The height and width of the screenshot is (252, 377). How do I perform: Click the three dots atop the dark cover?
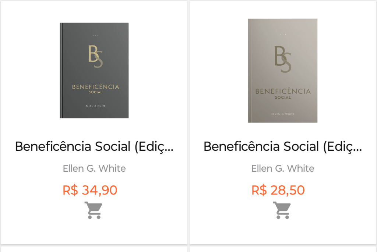[95, 36]
